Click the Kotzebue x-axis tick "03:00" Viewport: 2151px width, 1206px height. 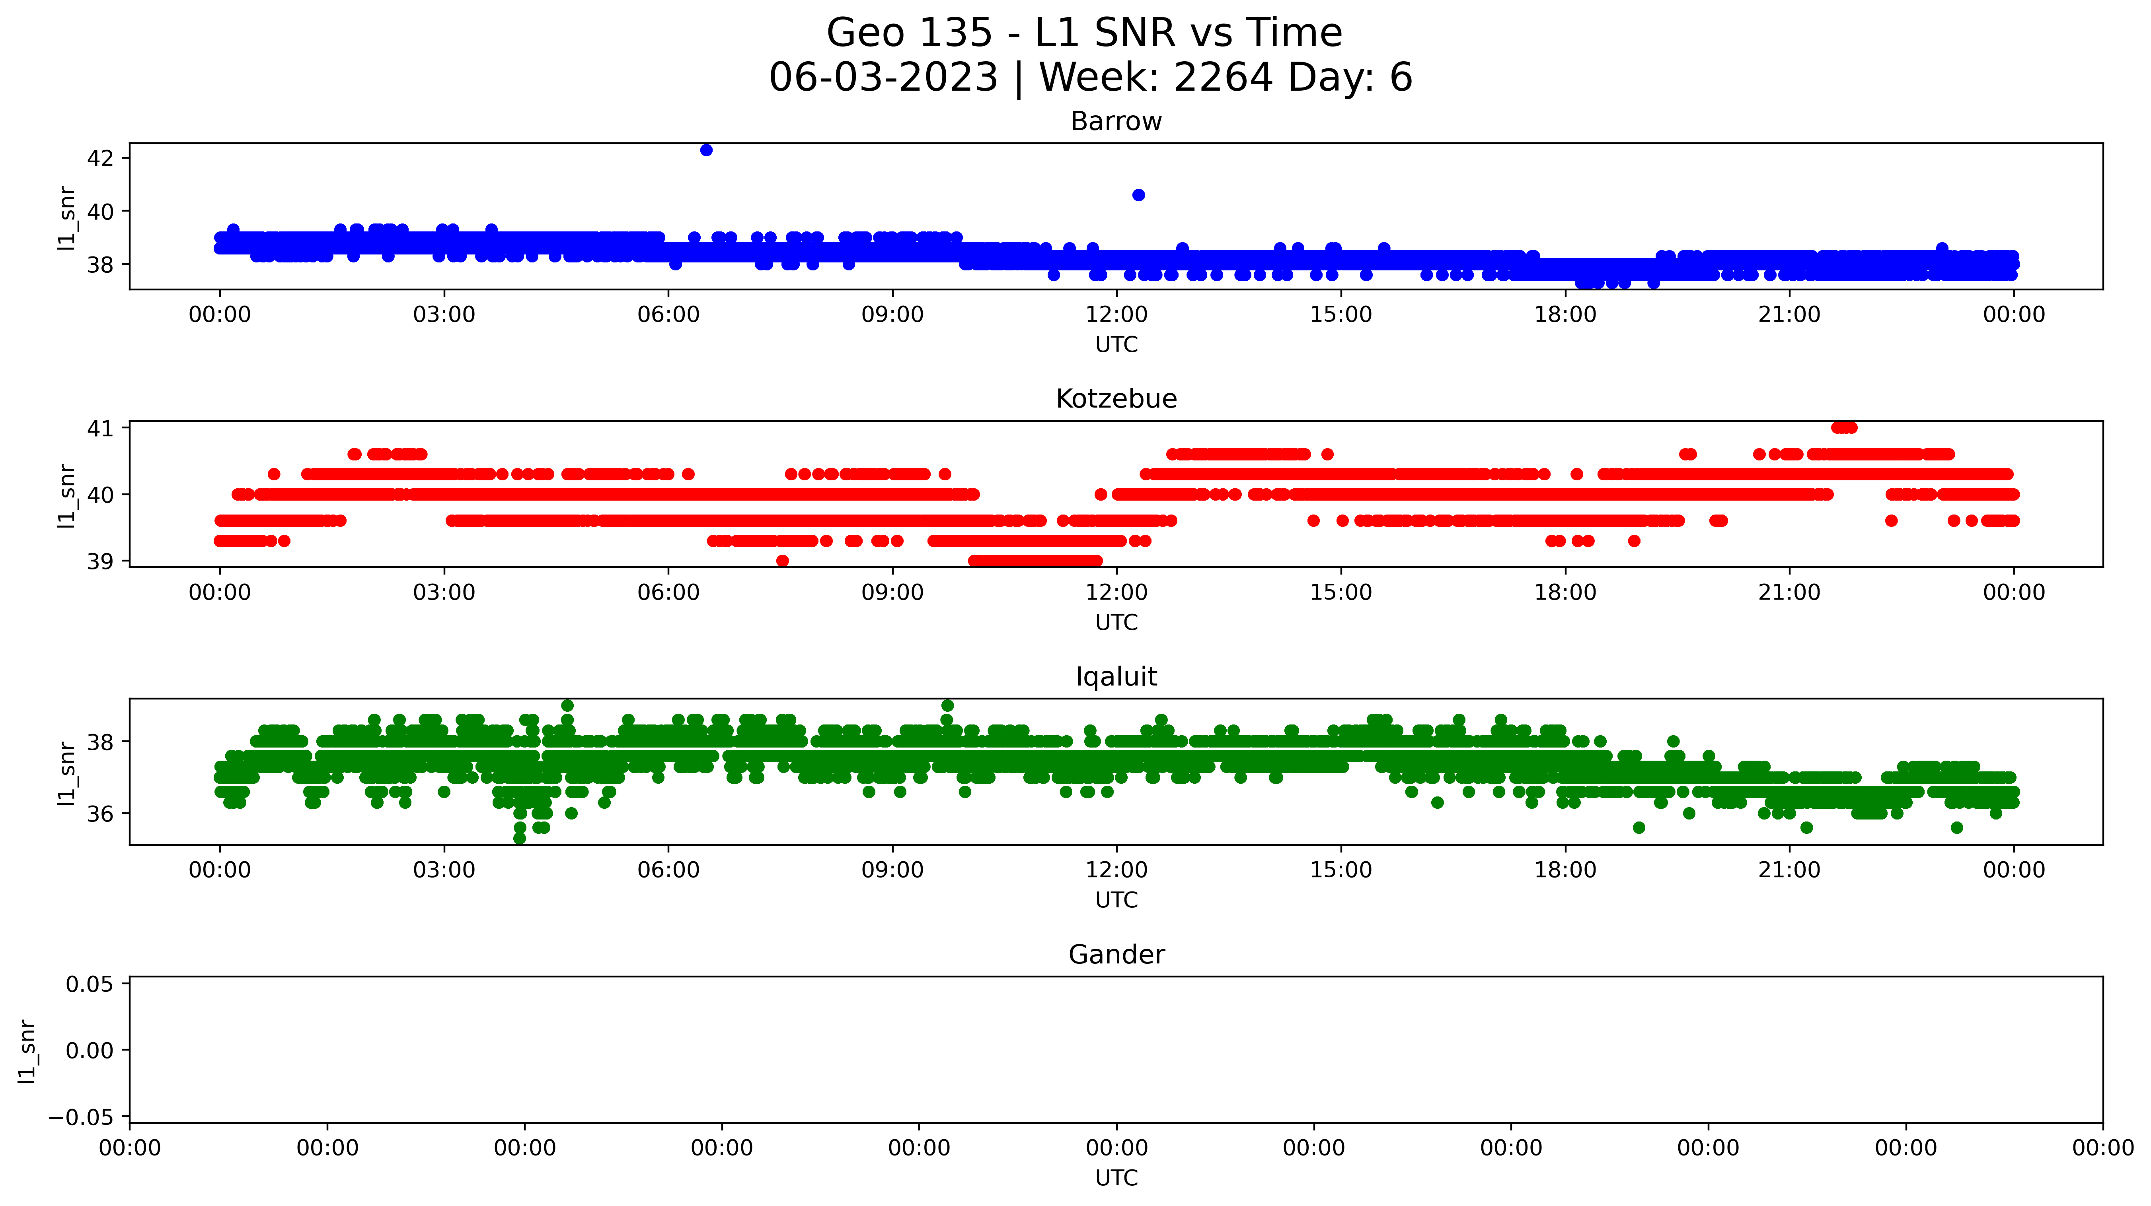click(x=444, y=592)
